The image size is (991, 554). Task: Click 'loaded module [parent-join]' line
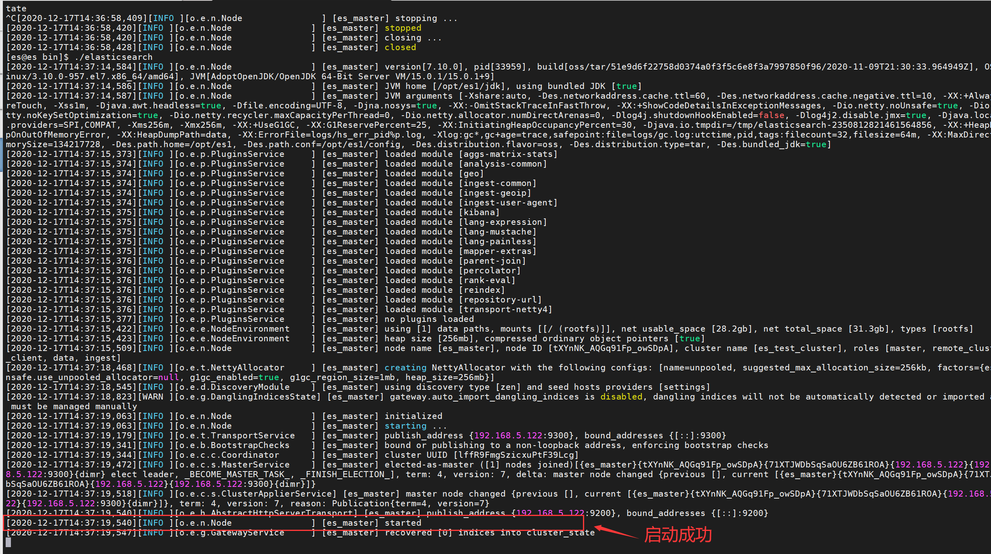tap(455, 261)
